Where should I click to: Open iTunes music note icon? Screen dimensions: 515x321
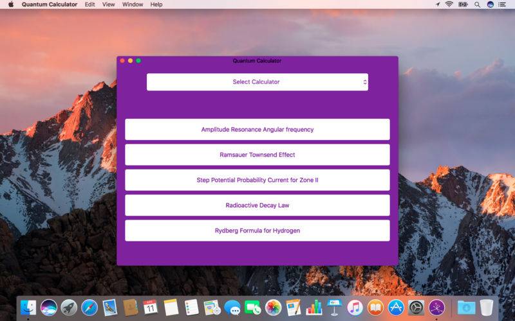click(x=355, y=308)
